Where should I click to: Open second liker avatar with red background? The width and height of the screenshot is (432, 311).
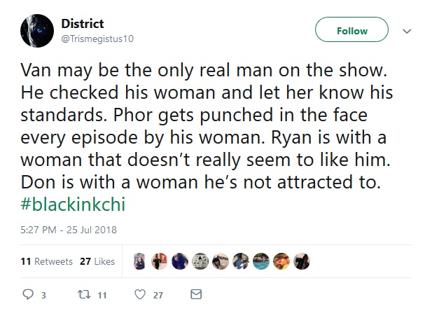(160, 261)
